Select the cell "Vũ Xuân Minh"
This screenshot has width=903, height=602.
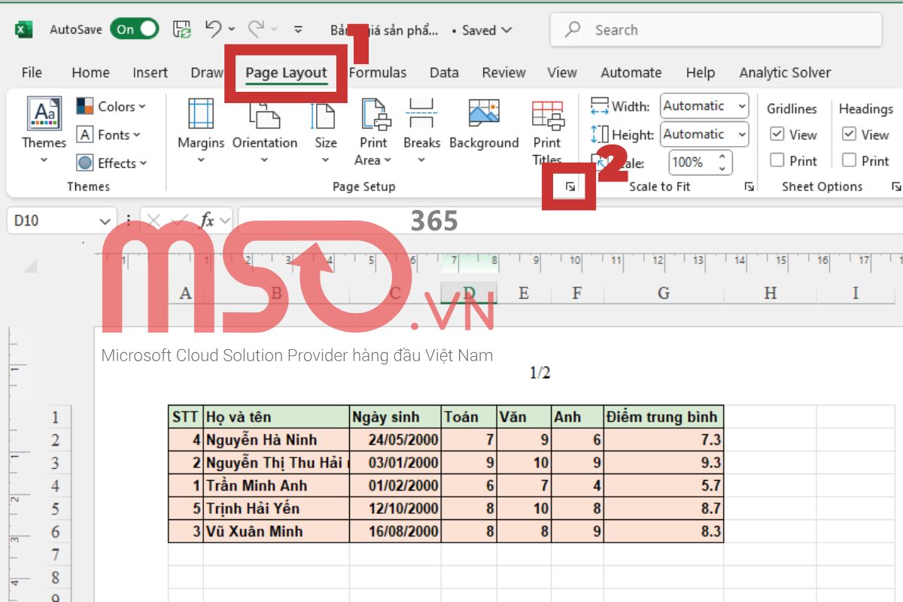tap(277, 531)
